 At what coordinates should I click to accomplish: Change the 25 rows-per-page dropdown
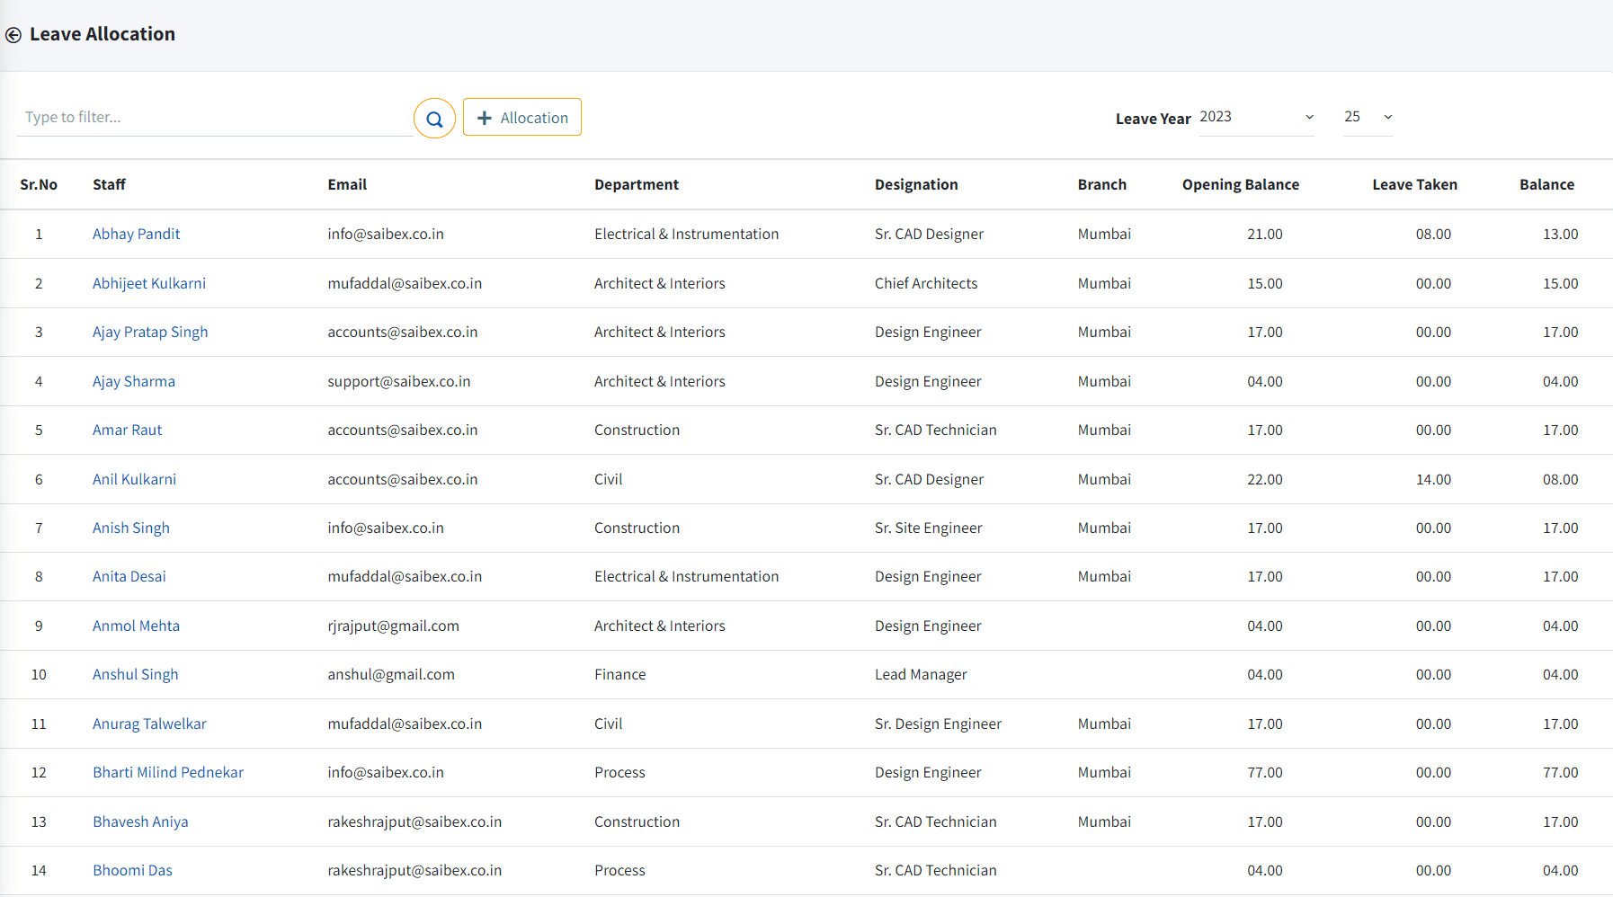(x=1368, y=117)
